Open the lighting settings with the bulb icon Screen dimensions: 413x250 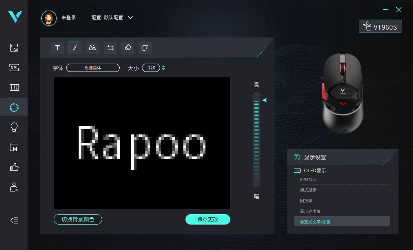[14, 127]
